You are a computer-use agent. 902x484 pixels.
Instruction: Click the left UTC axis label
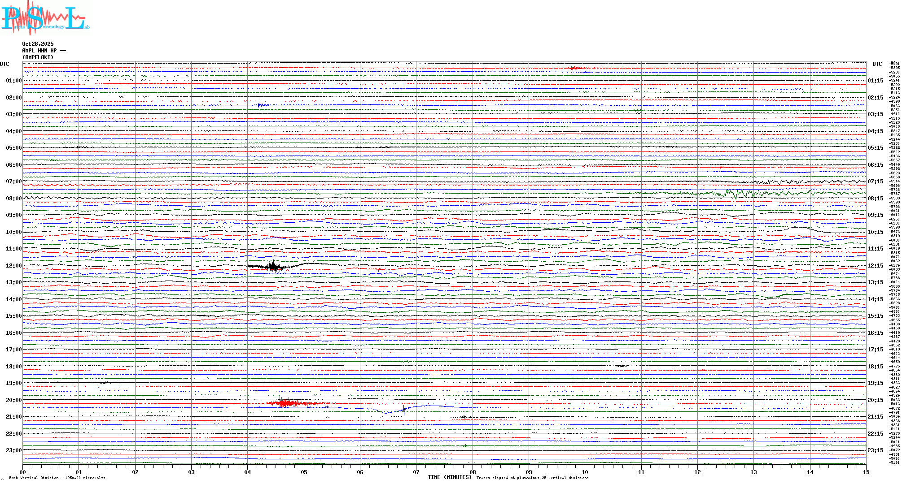[x=4, y=64]
